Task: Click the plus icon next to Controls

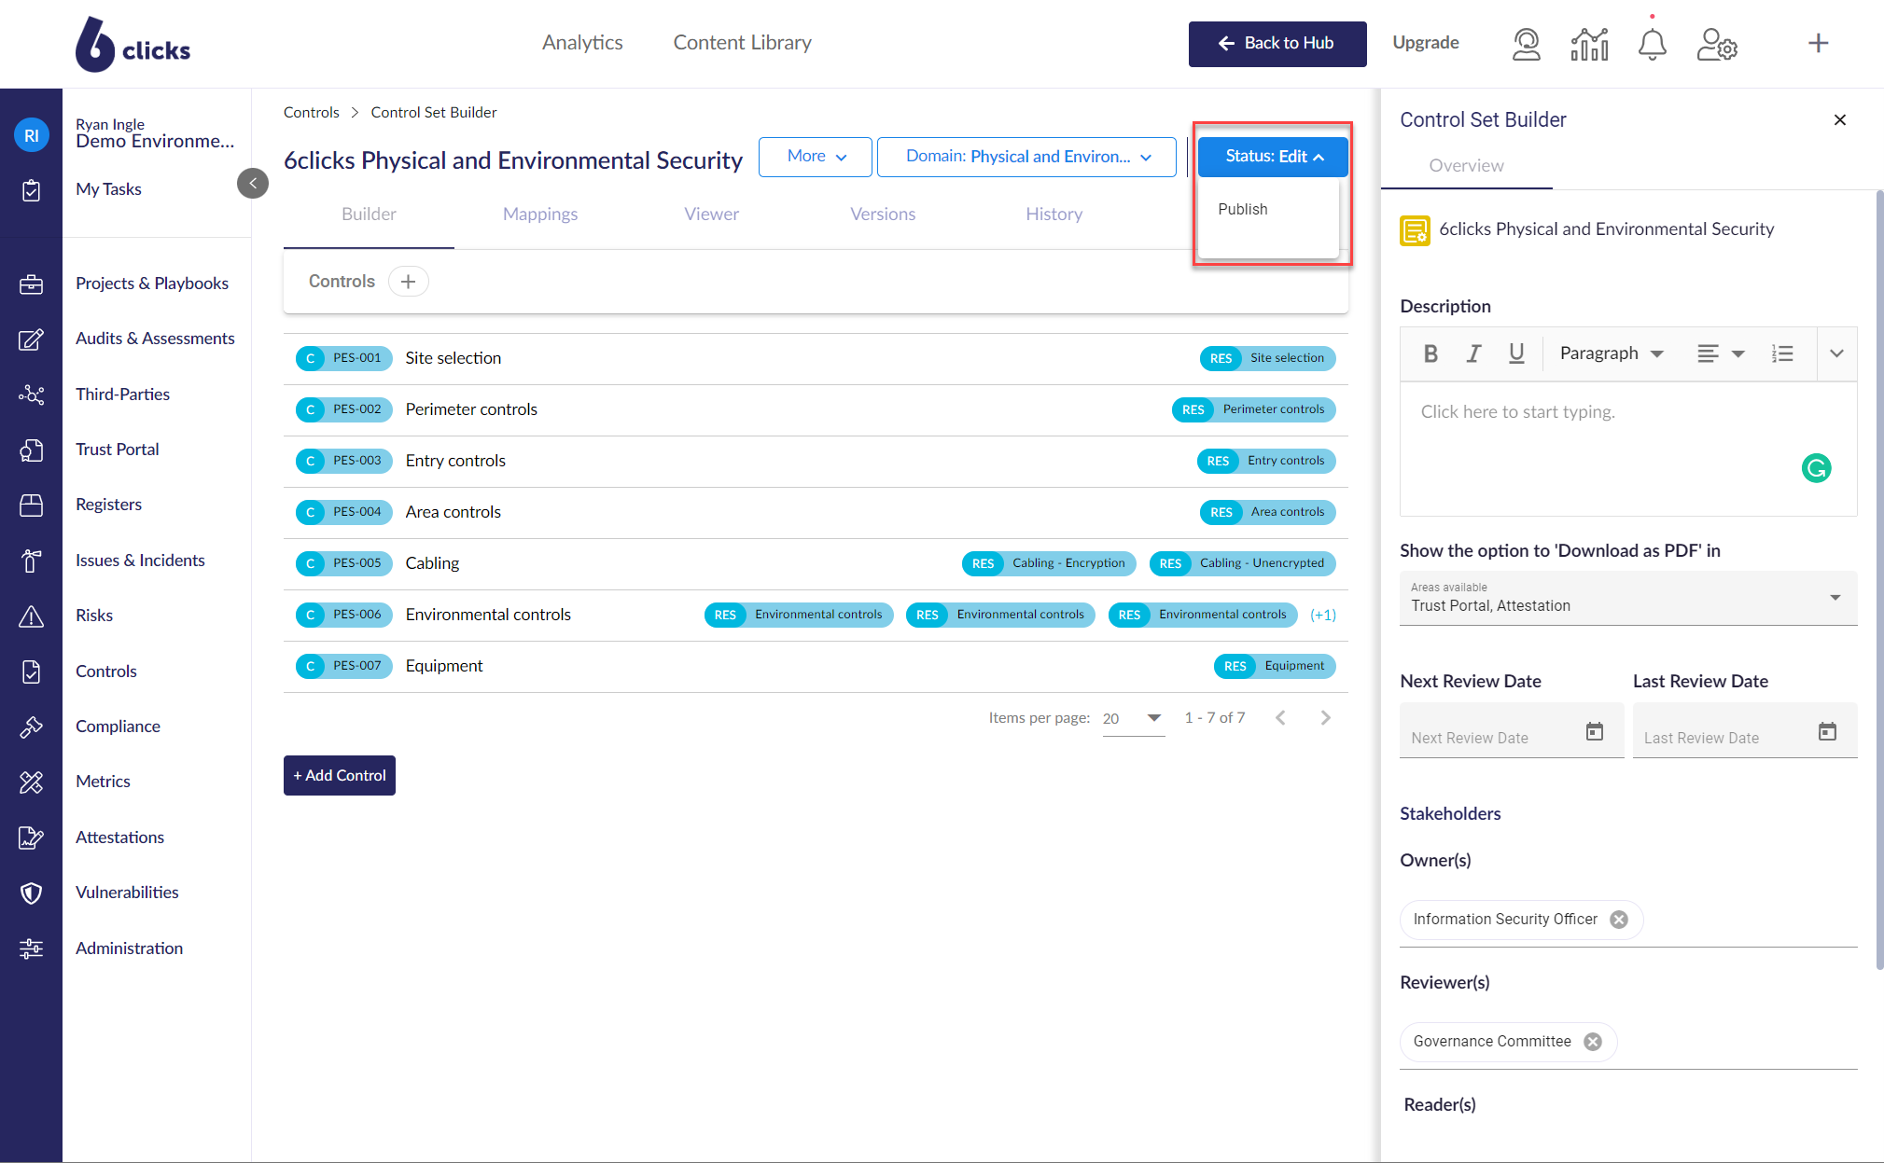Action: tap(408, 282)
